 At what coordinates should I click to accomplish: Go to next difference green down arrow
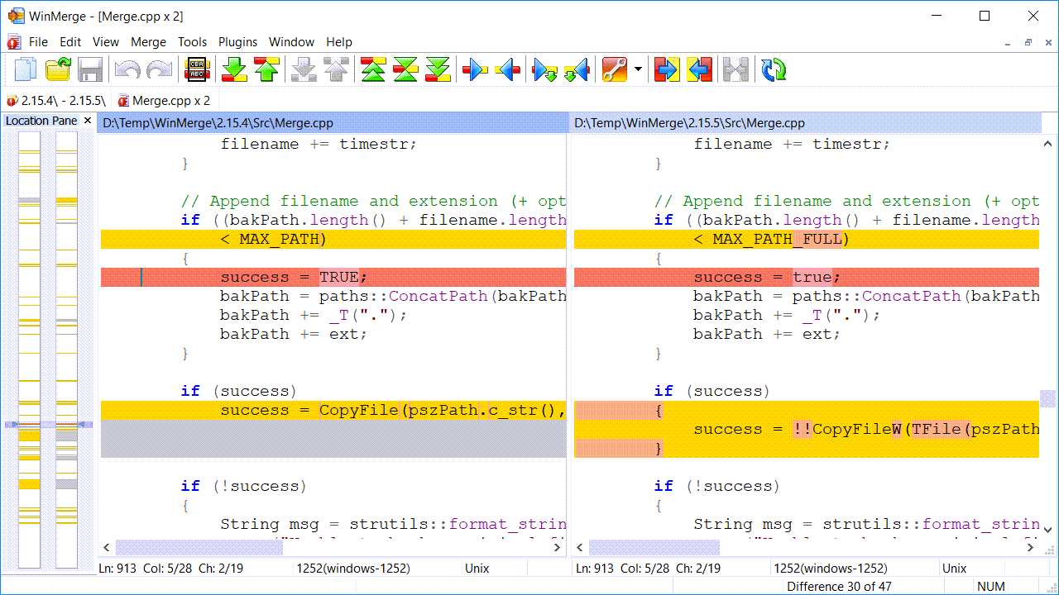235,69
